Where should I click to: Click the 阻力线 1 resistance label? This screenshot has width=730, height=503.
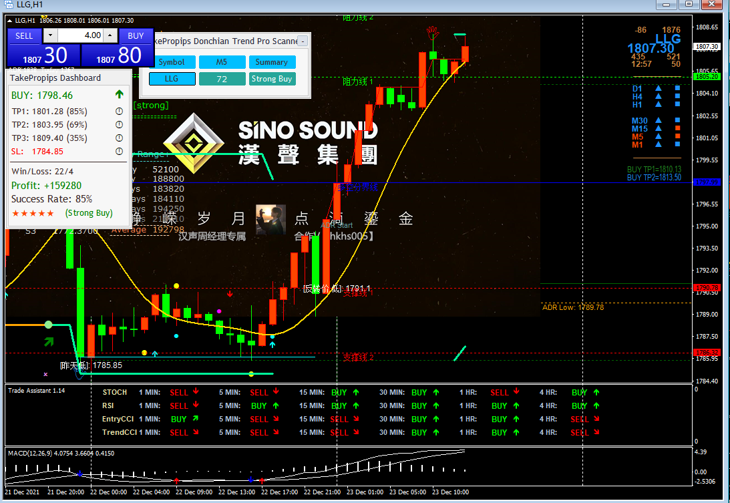[357, 82]
